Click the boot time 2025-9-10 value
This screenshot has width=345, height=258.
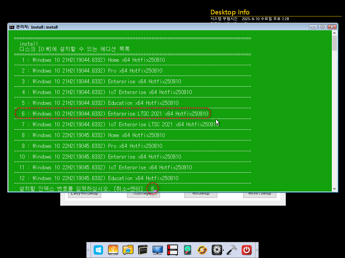point(265,19)
